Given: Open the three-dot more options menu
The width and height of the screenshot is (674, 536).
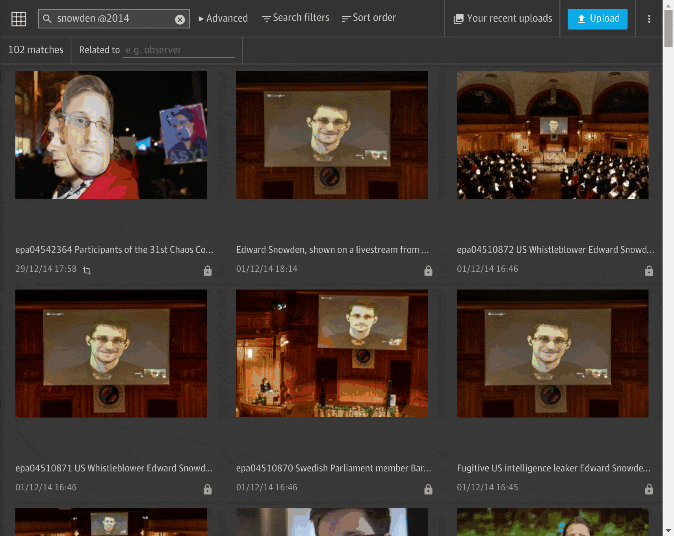Looking at the screenshot, I should (x=649, y=19).
